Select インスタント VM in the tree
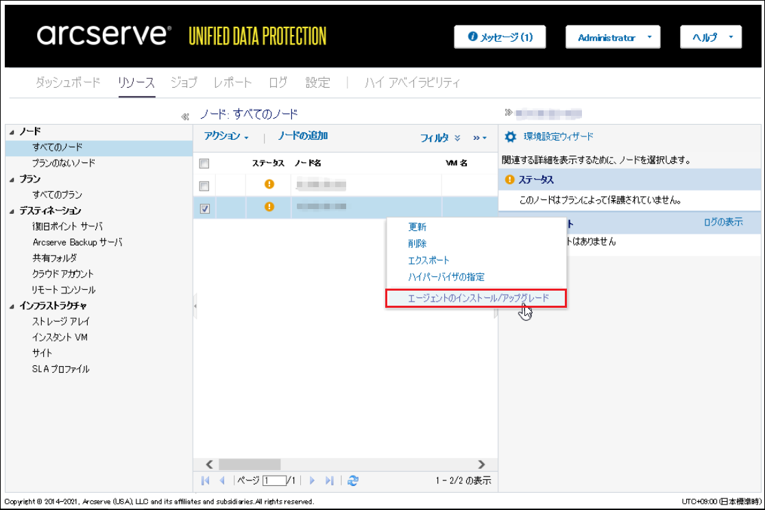765x510 pixels. (60, 337)
